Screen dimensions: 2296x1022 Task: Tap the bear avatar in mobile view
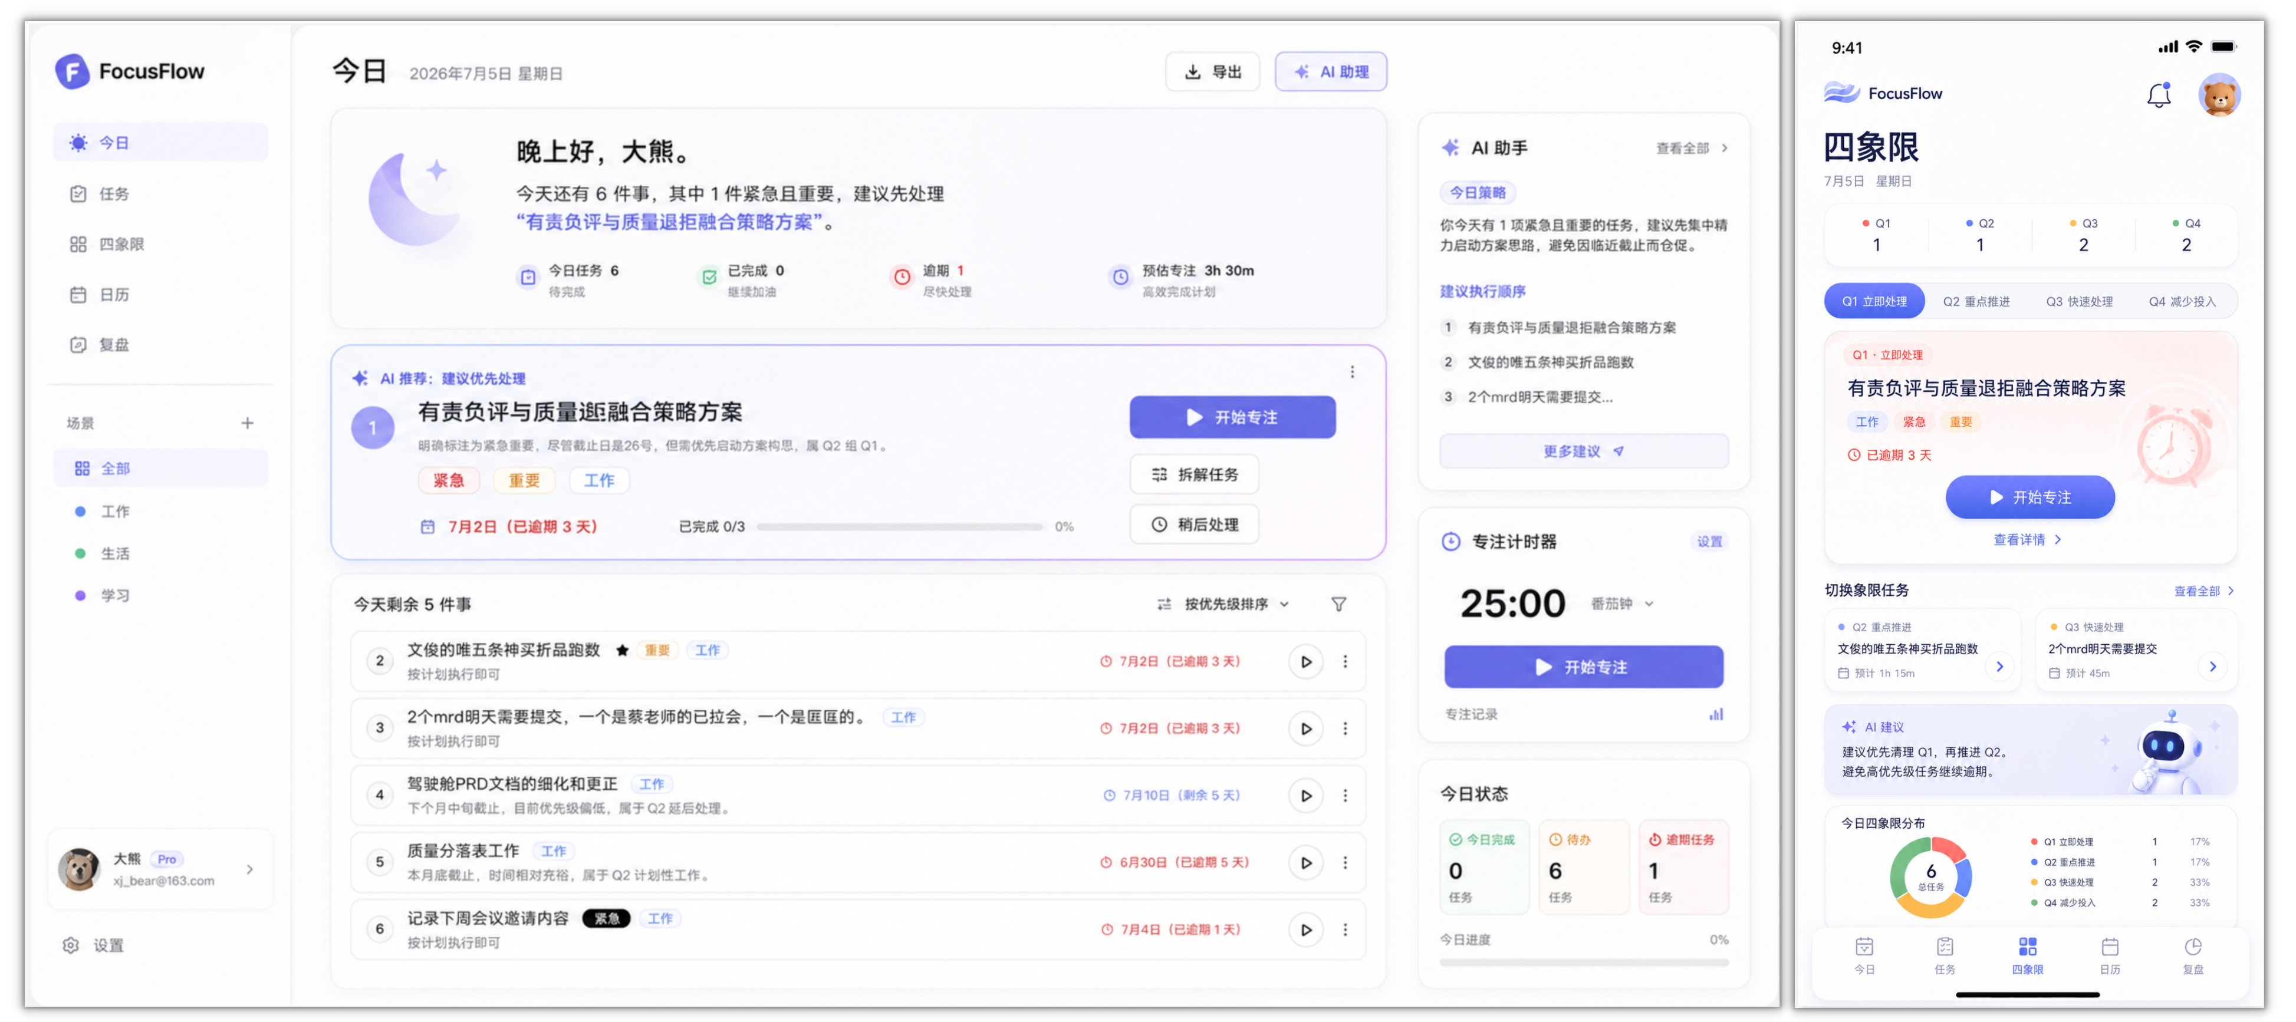2218,95
